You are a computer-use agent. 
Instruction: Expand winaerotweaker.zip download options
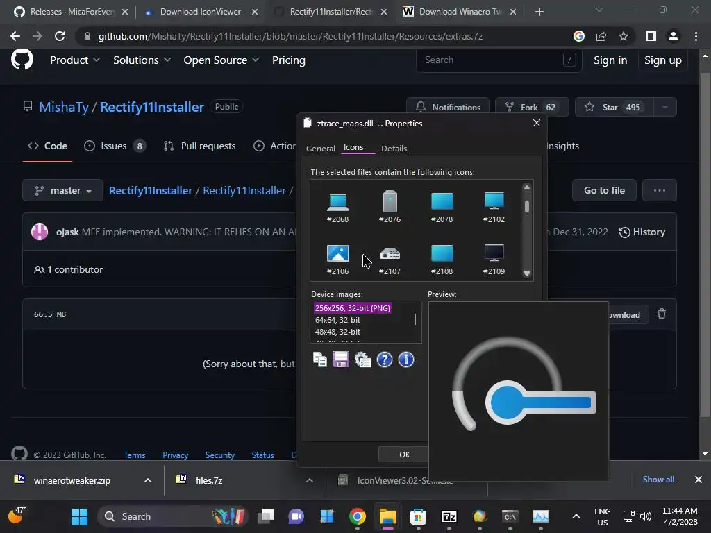(148, 480)
